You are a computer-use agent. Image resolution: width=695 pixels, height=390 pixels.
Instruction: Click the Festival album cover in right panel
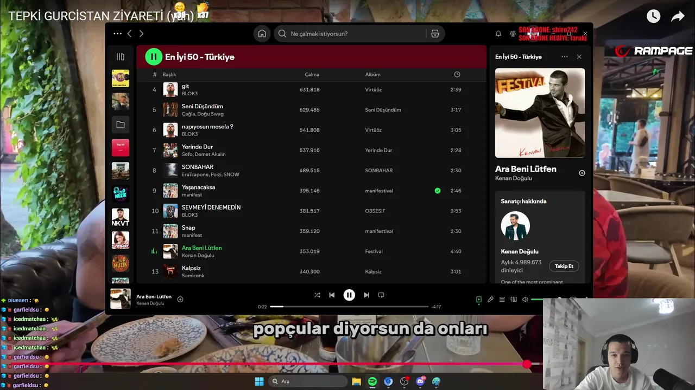point(540,113)
